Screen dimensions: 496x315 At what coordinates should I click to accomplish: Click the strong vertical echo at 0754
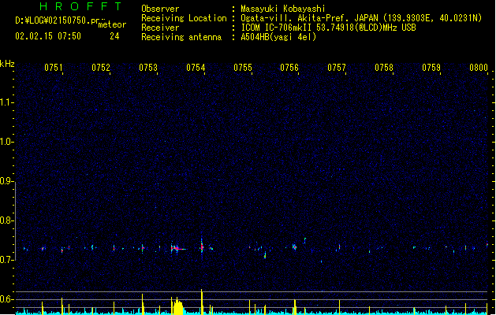click(202, 248)
